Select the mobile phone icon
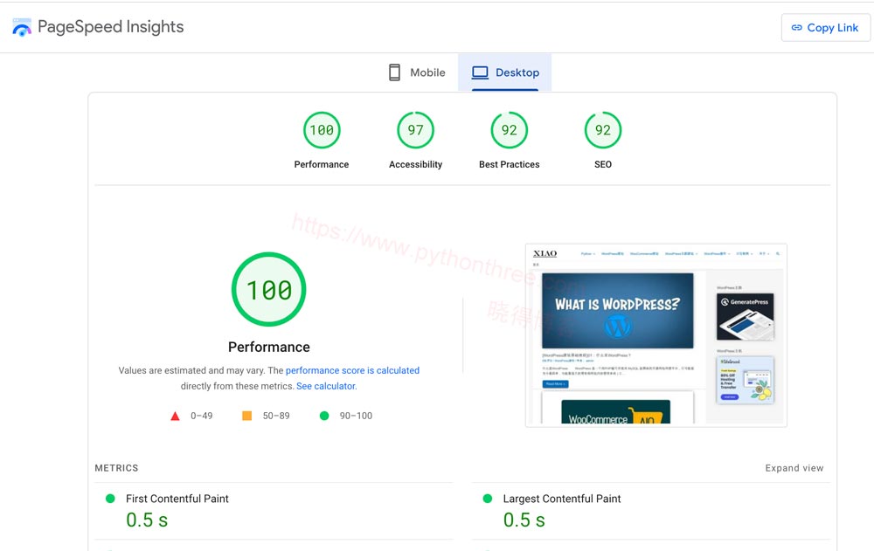874x551 pixels. (x=393, y=72)
